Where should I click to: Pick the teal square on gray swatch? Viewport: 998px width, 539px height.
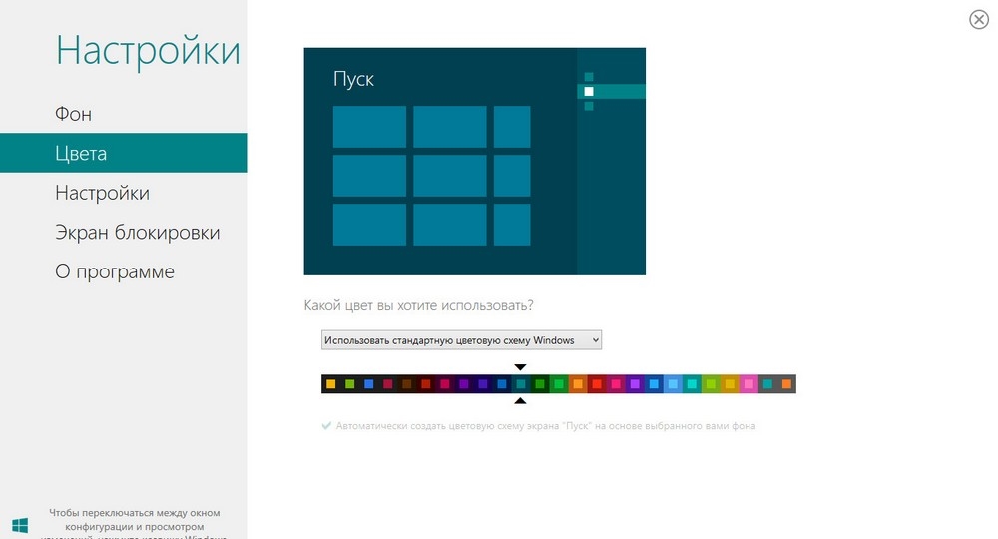click(767, 383)
